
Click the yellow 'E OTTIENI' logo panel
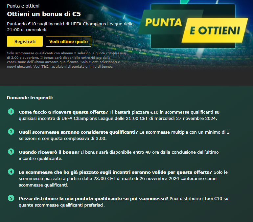[215, 30]
